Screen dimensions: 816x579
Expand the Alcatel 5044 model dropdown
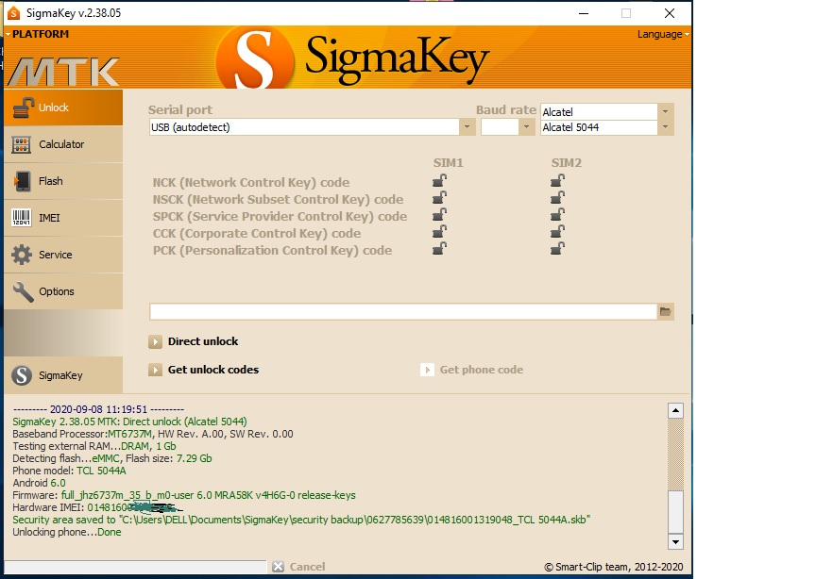click(x=665, y=127)
